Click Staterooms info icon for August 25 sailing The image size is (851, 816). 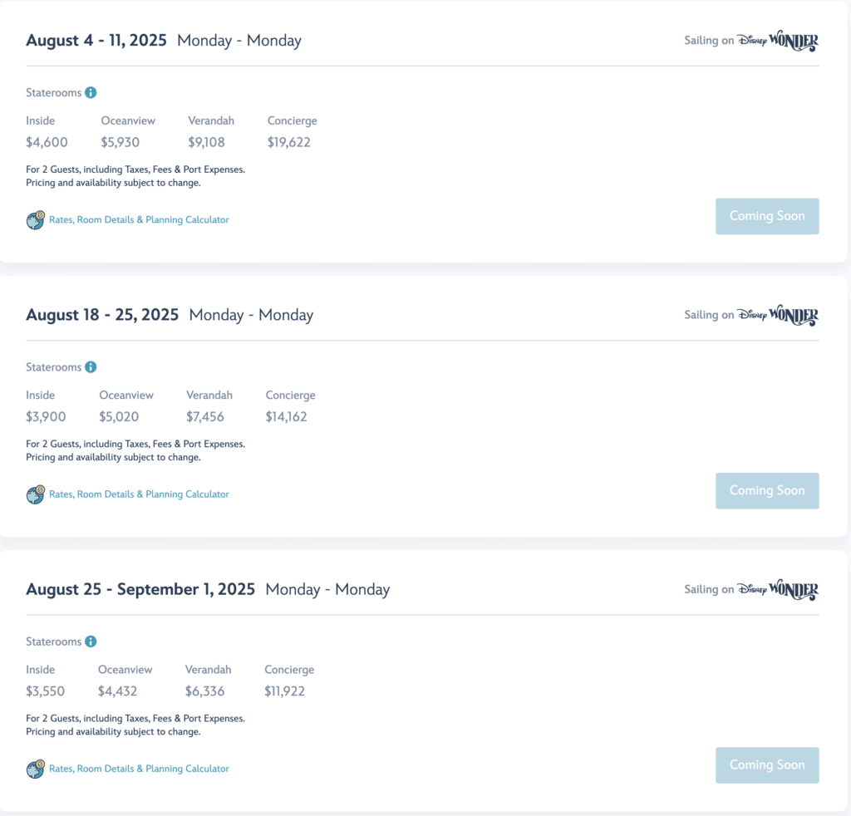91,641
